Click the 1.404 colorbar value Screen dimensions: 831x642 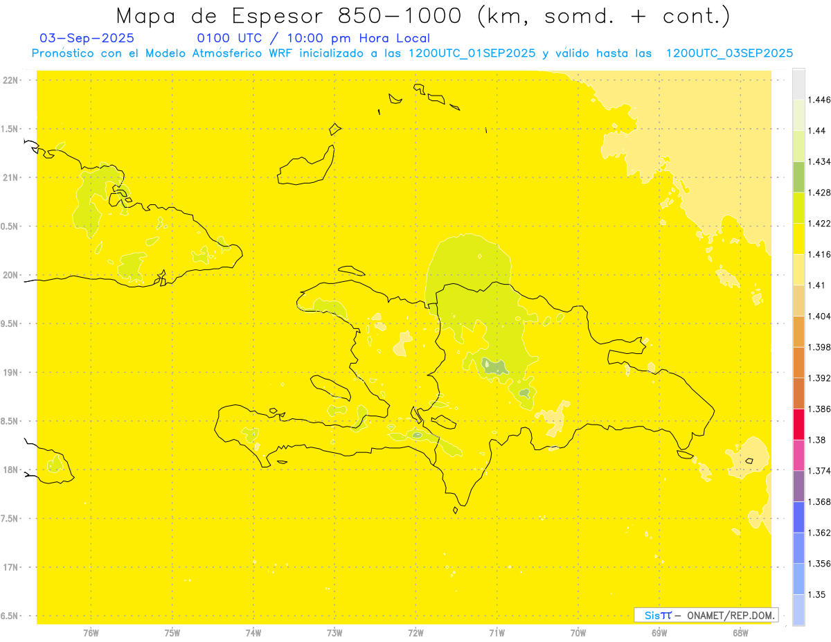pyautogui.click(x=819, y=316)
